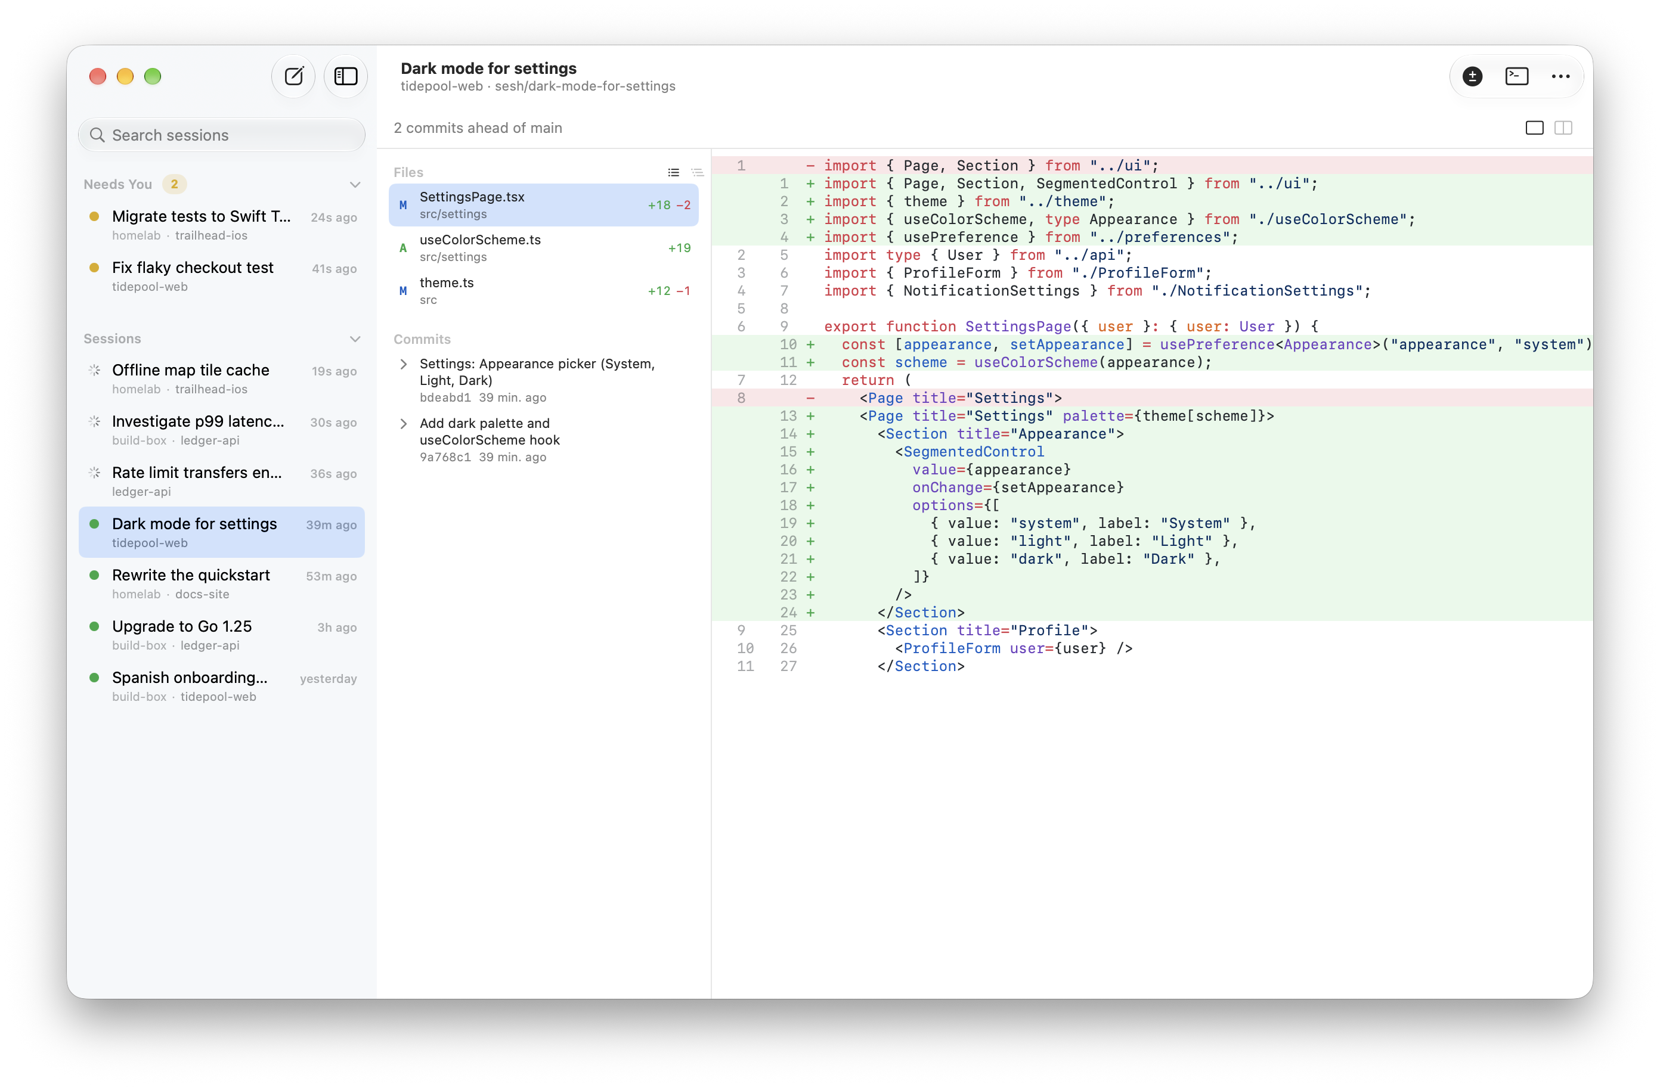Click the A status icon for useColorScheme.ts

[x=403, y=249]
